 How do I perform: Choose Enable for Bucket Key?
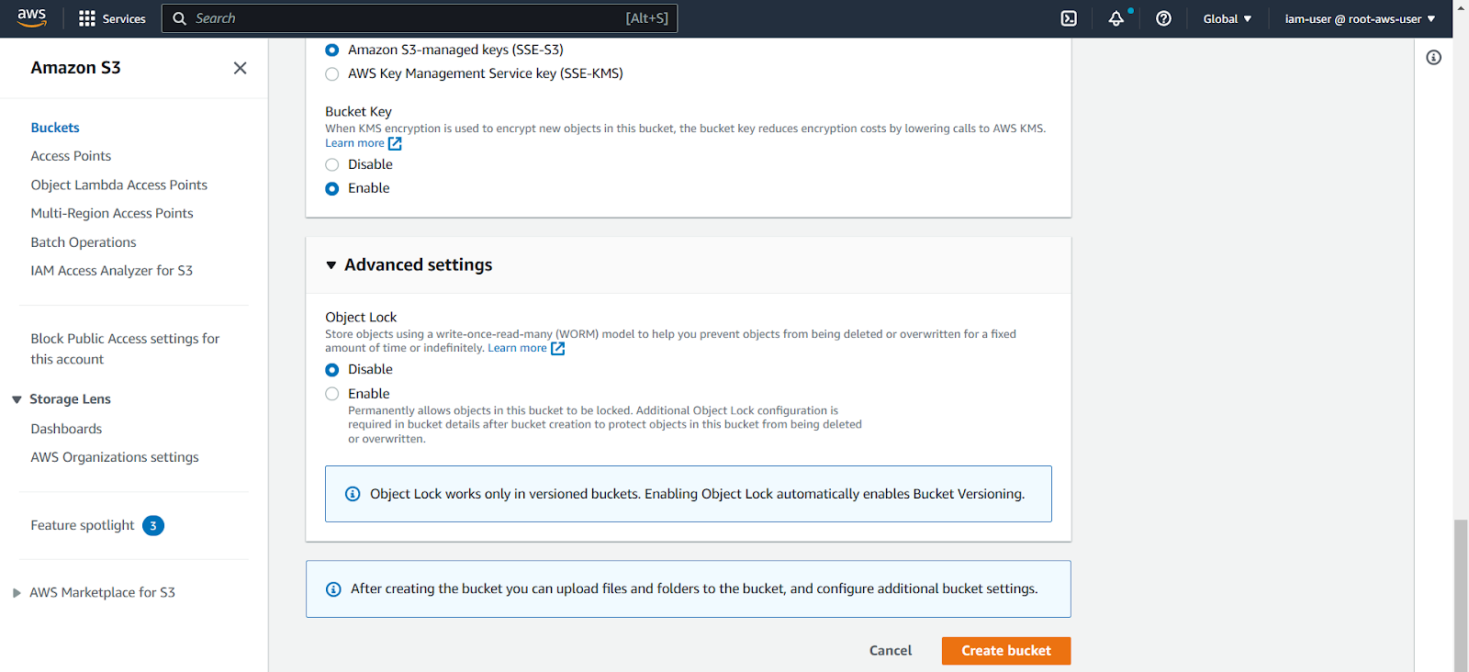coord(332,189)
